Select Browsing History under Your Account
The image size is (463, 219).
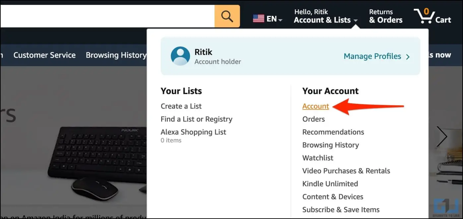331,145
